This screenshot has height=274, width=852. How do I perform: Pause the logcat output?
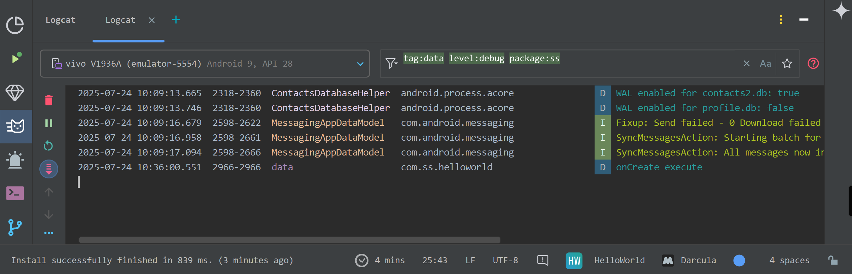click(x=49, y=123)
